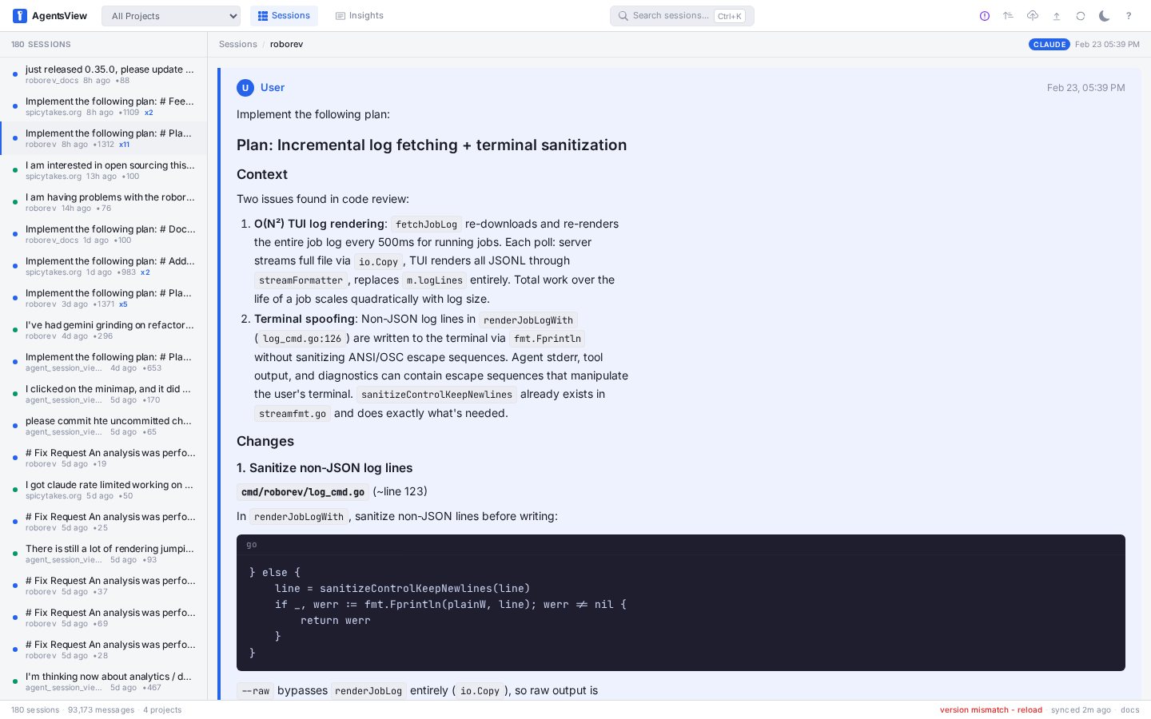Click the search sessions field

[682, 15]
